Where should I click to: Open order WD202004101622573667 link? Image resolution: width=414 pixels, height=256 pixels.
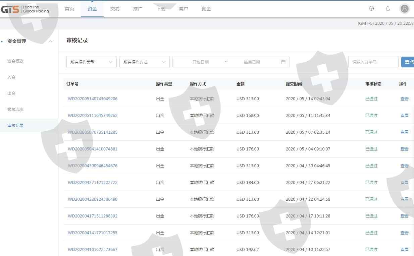[x=93, y=250]
